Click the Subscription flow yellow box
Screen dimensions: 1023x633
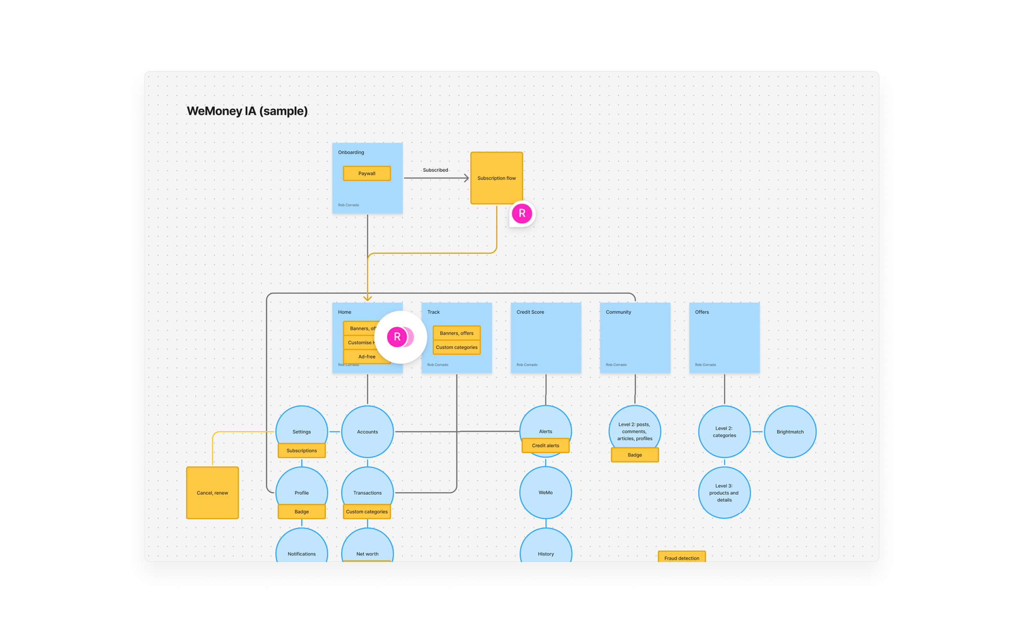pos(496,178)
